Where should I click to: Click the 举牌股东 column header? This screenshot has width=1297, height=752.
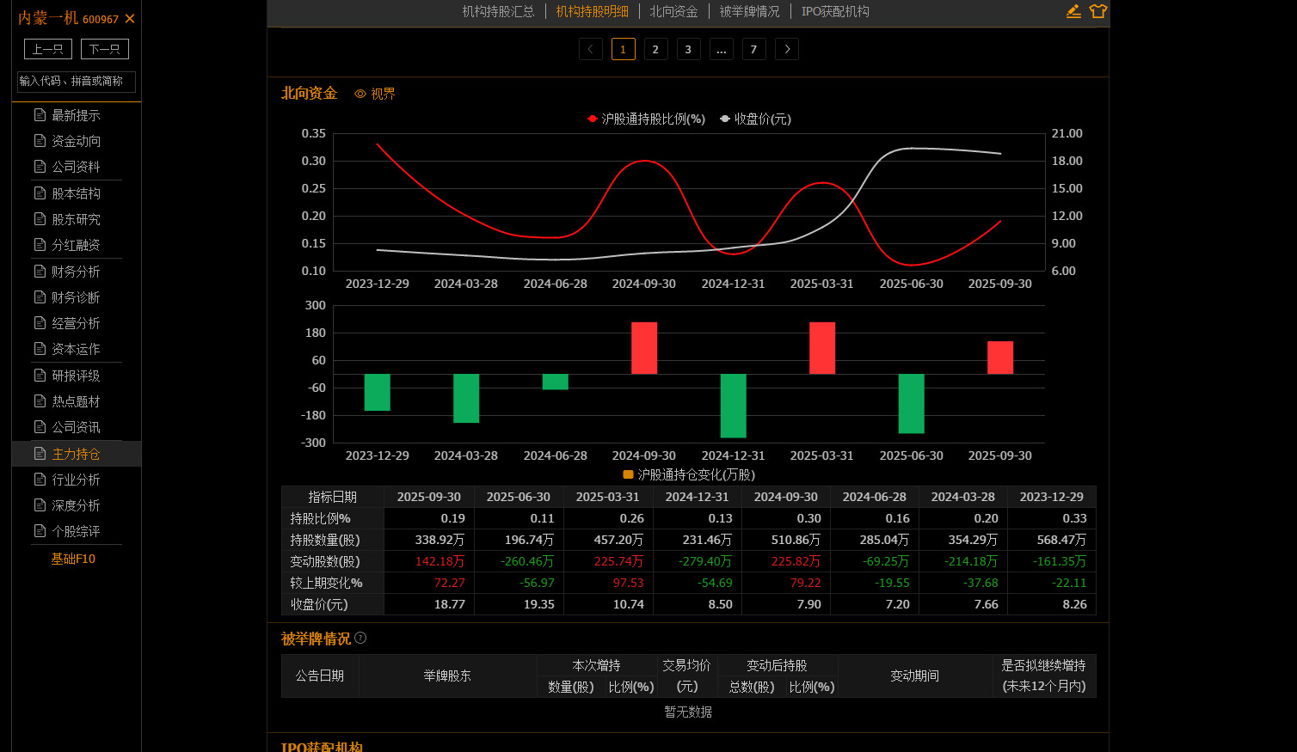pos(447,676)
